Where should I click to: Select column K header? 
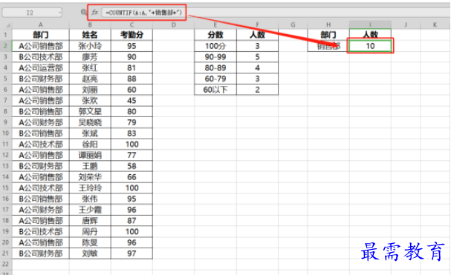[x=435, y=25]
